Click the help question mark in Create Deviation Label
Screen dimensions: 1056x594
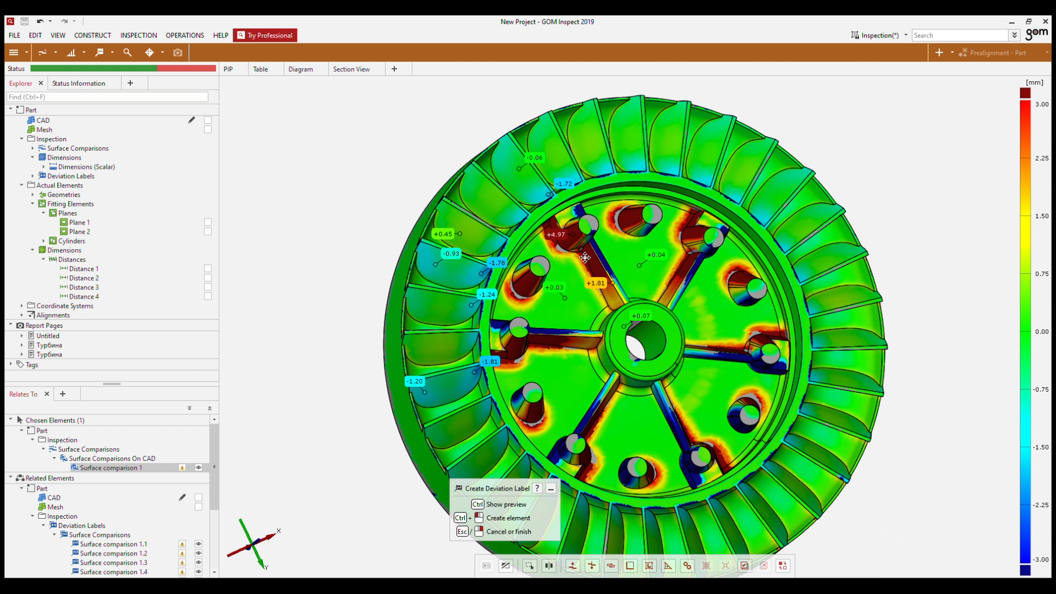click(537, 488)
